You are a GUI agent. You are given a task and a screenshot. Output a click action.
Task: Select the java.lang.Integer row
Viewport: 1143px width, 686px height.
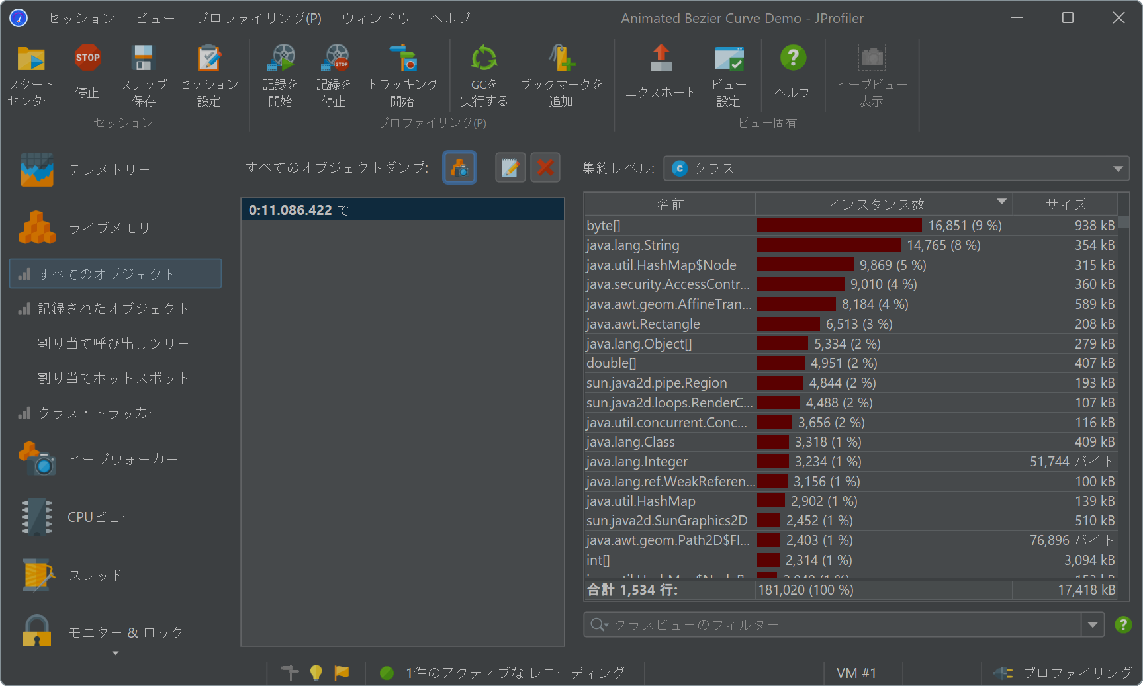click(850, 462)
